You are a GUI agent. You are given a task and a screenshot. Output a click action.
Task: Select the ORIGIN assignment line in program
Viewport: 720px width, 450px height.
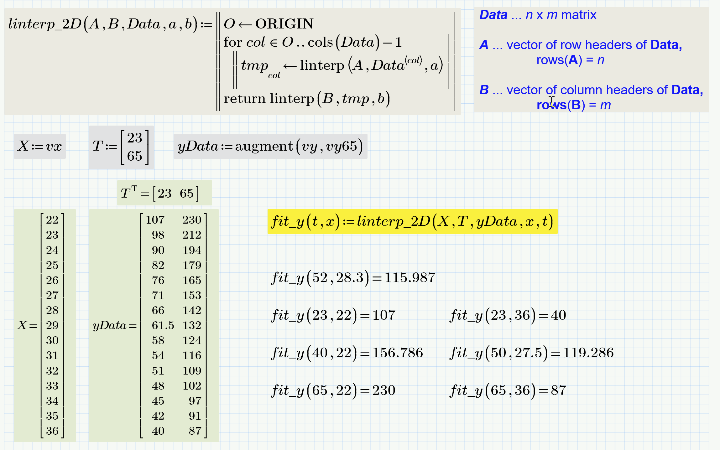point(269,24)
